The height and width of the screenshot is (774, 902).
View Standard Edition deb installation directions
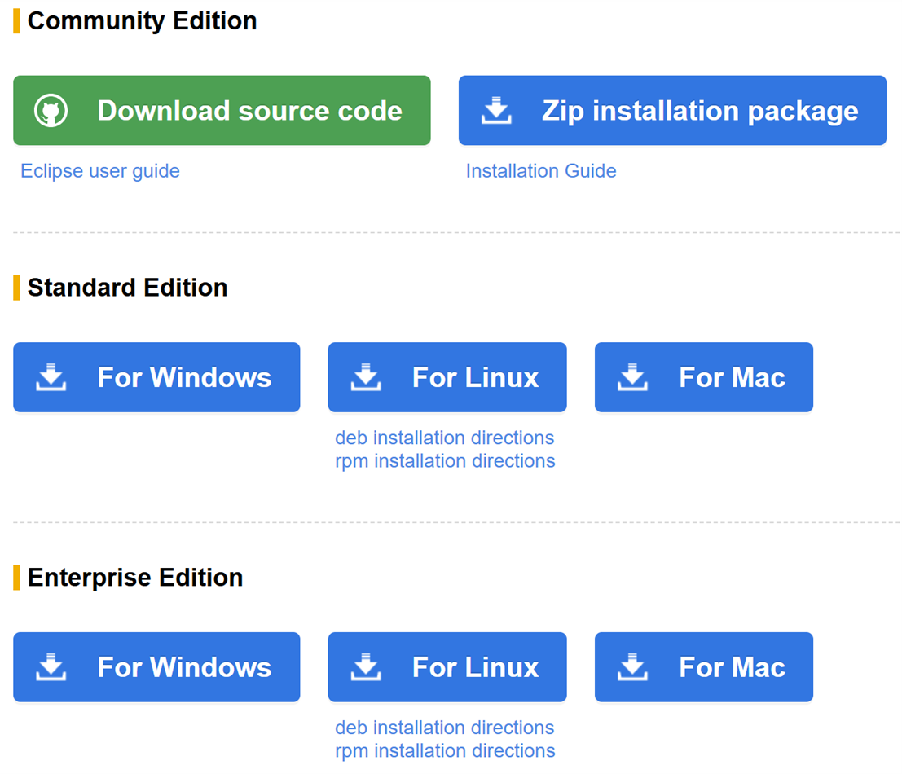point(444,438)
